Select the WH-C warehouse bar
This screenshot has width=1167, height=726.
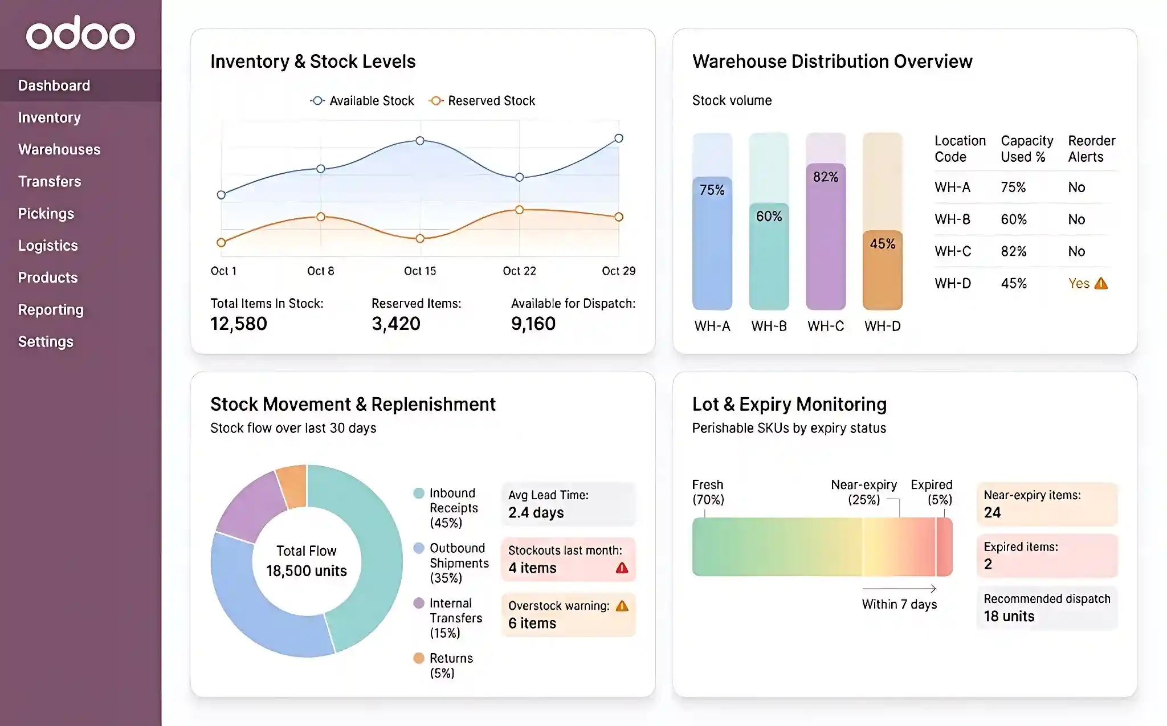tap(825, 228)
